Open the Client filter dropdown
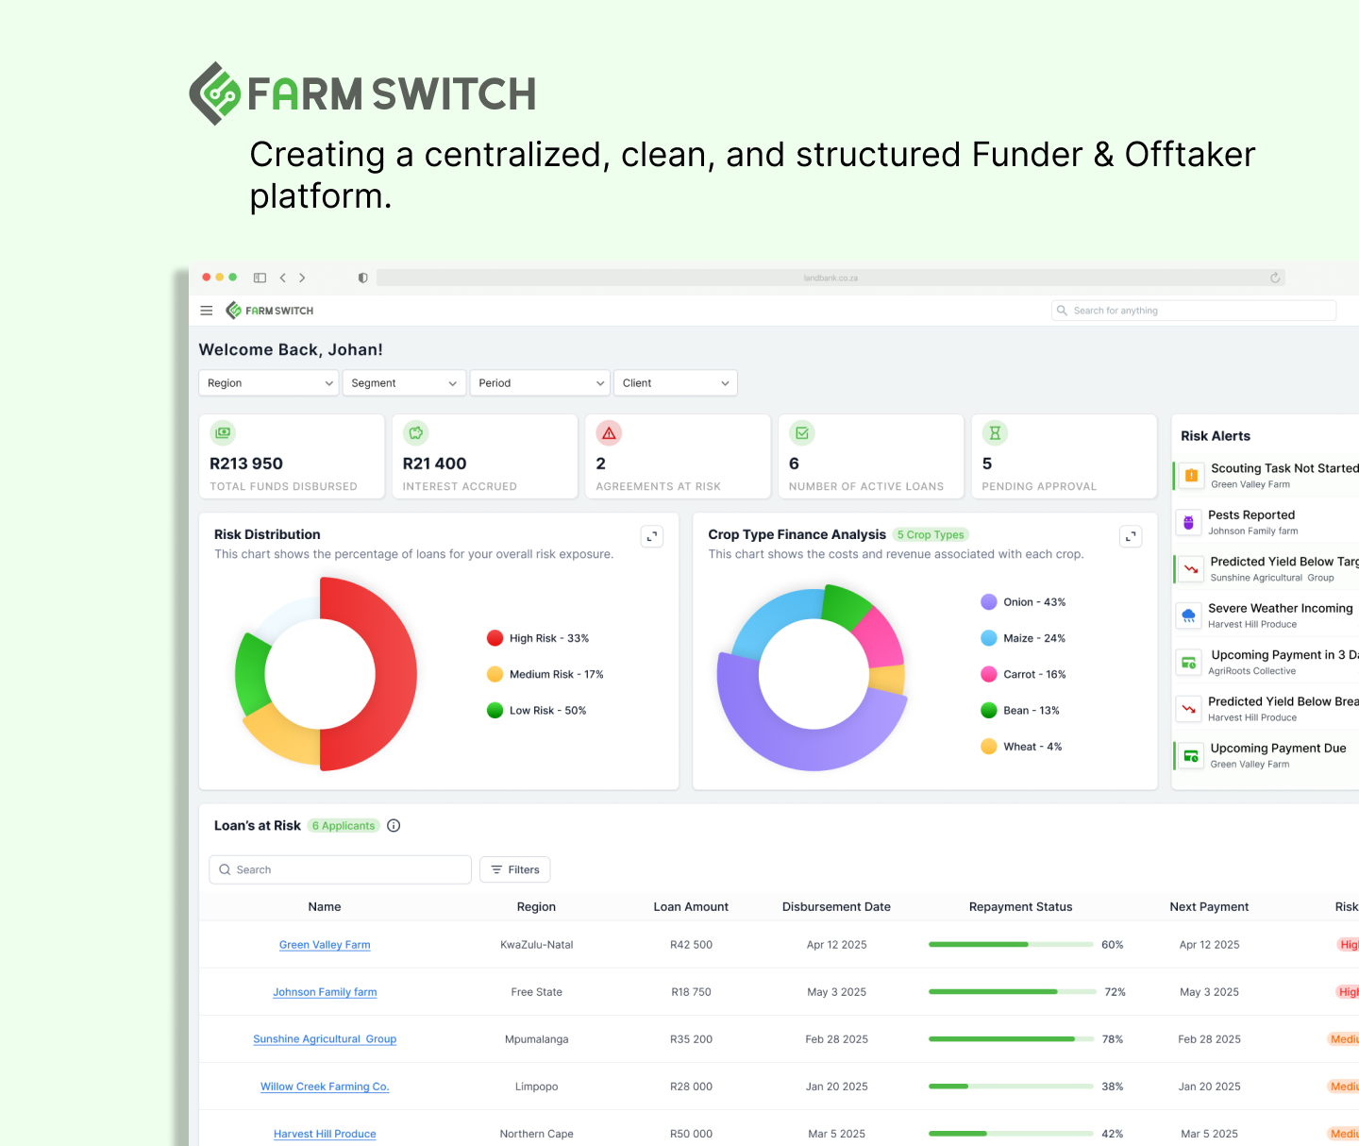Viewport: 1359px width, 1146px height. pos(675,383)
